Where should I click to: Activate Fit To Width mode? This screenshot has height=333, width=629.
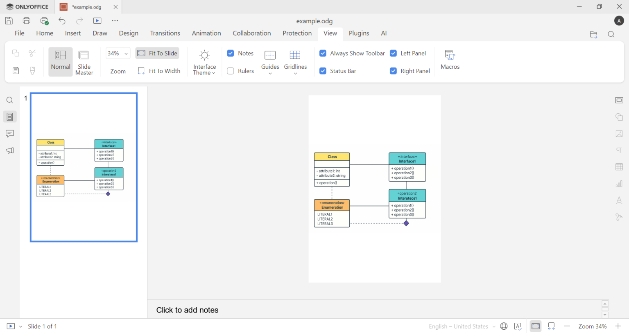click(x=159, y=70)
